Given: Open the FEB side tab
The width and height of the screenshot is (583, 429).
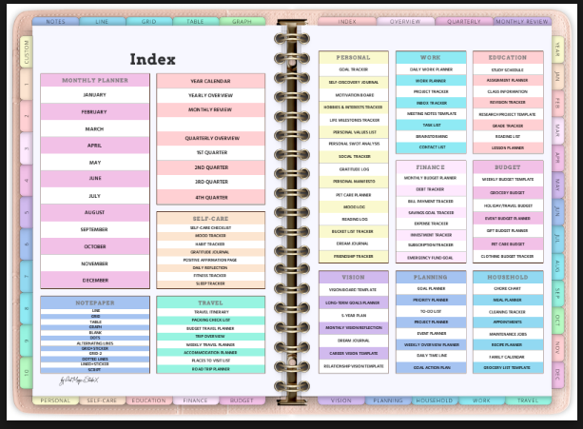Looking at the screenshot, I should coord(557,103).
